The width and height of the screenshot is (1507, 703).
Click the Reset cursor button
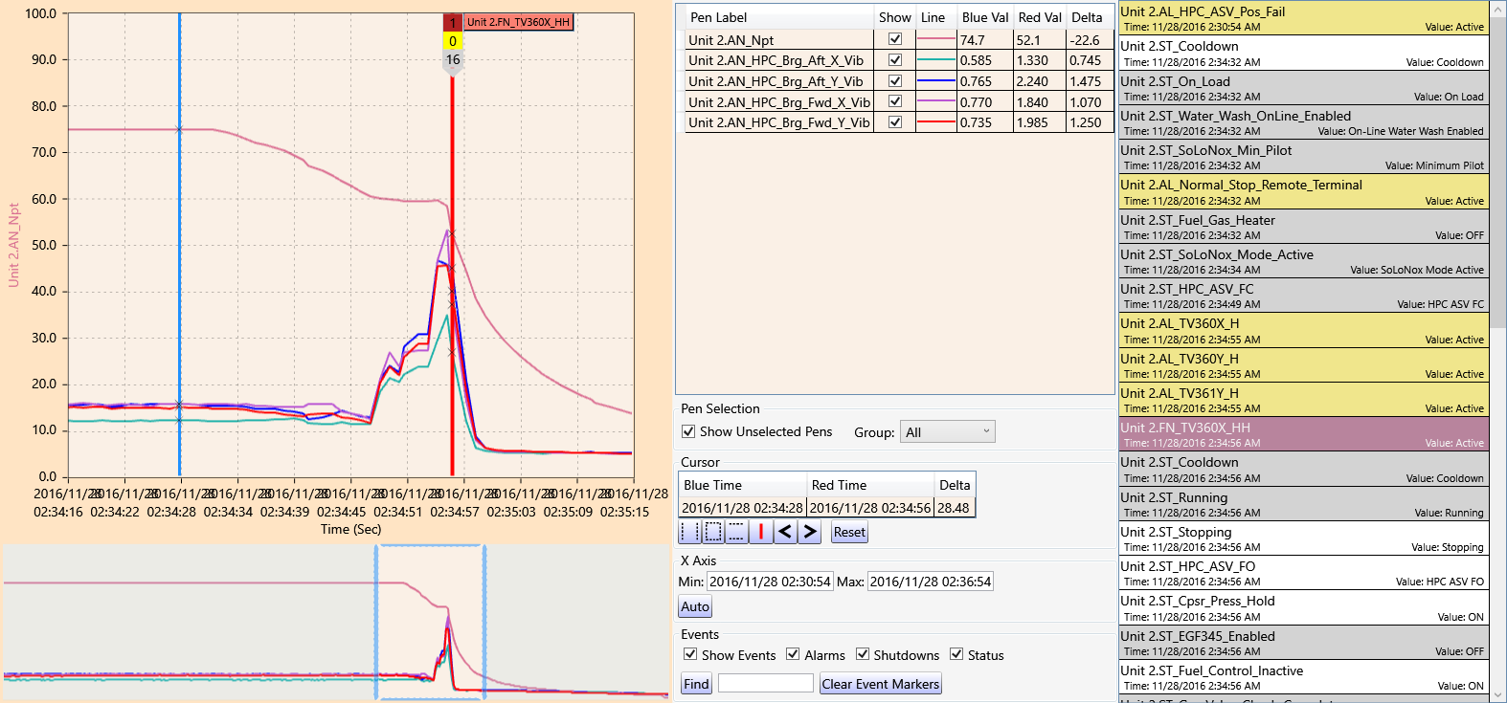click(849, 532)
